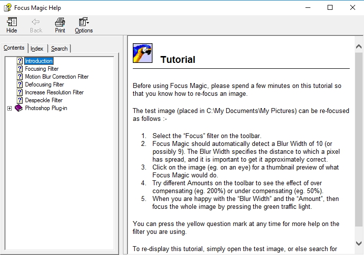Click the vertical scrollbar thumb
This screenshot has width=364, height=255.
[x=359, y=140]
